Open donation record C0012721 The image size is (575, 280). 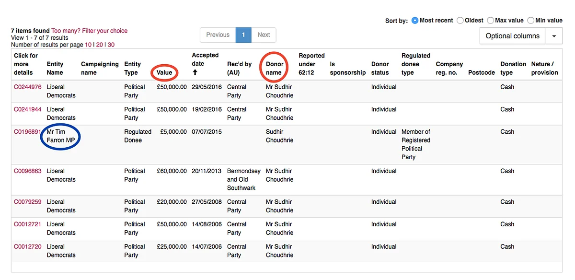pos(27,224)
